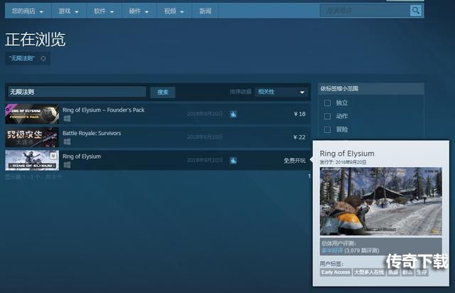Open the 硬件 dropdown menu
The height and width of the screenshot is (293, 455).
pos(139,11)
